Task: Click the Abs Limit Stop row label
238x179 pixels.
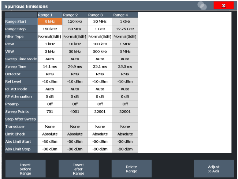Action: (x=21, y=149)
